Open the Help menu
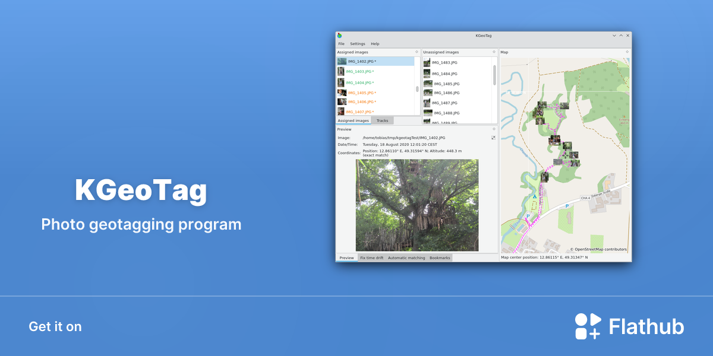Screen dimensions: 713x356 [x=375, y=44]
